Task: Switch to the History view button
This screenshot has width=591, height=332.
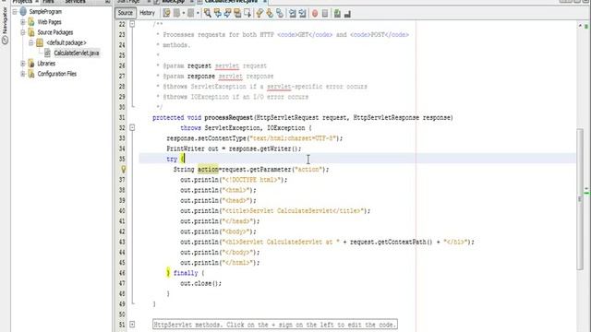Action: (147, 13)
